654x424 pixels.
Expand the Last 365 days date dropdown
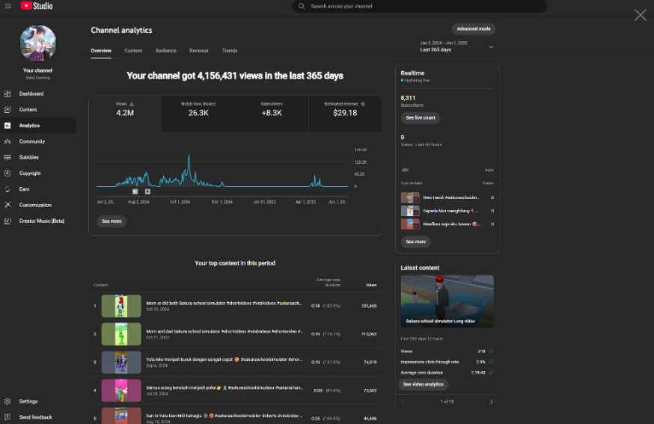456,46
